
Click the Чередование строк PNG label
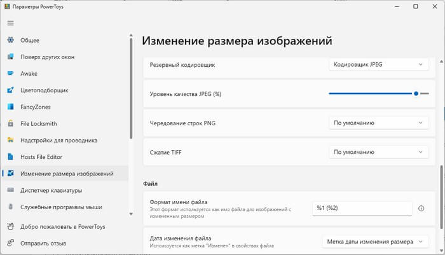coord(182,123)
